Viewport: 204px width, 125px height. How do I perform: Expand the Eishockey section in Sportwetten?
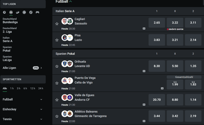point(41,109)
